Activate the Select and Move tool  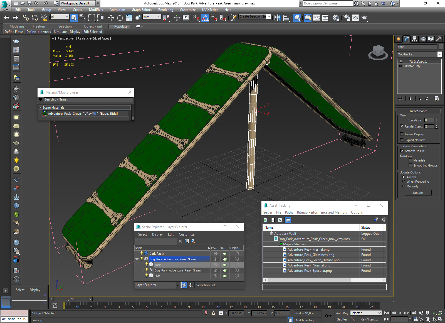click(111, 18)
